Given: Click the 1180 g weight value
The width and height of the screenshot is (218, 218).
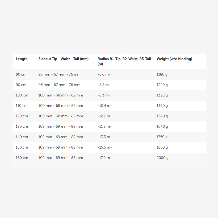Looking at the screenshot, I should (162, 74).
